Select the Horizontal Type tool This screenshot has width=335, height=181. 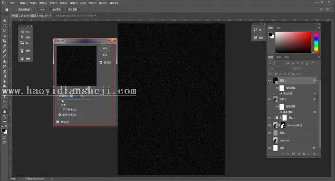pyautogui.click(x=4, y=96)
